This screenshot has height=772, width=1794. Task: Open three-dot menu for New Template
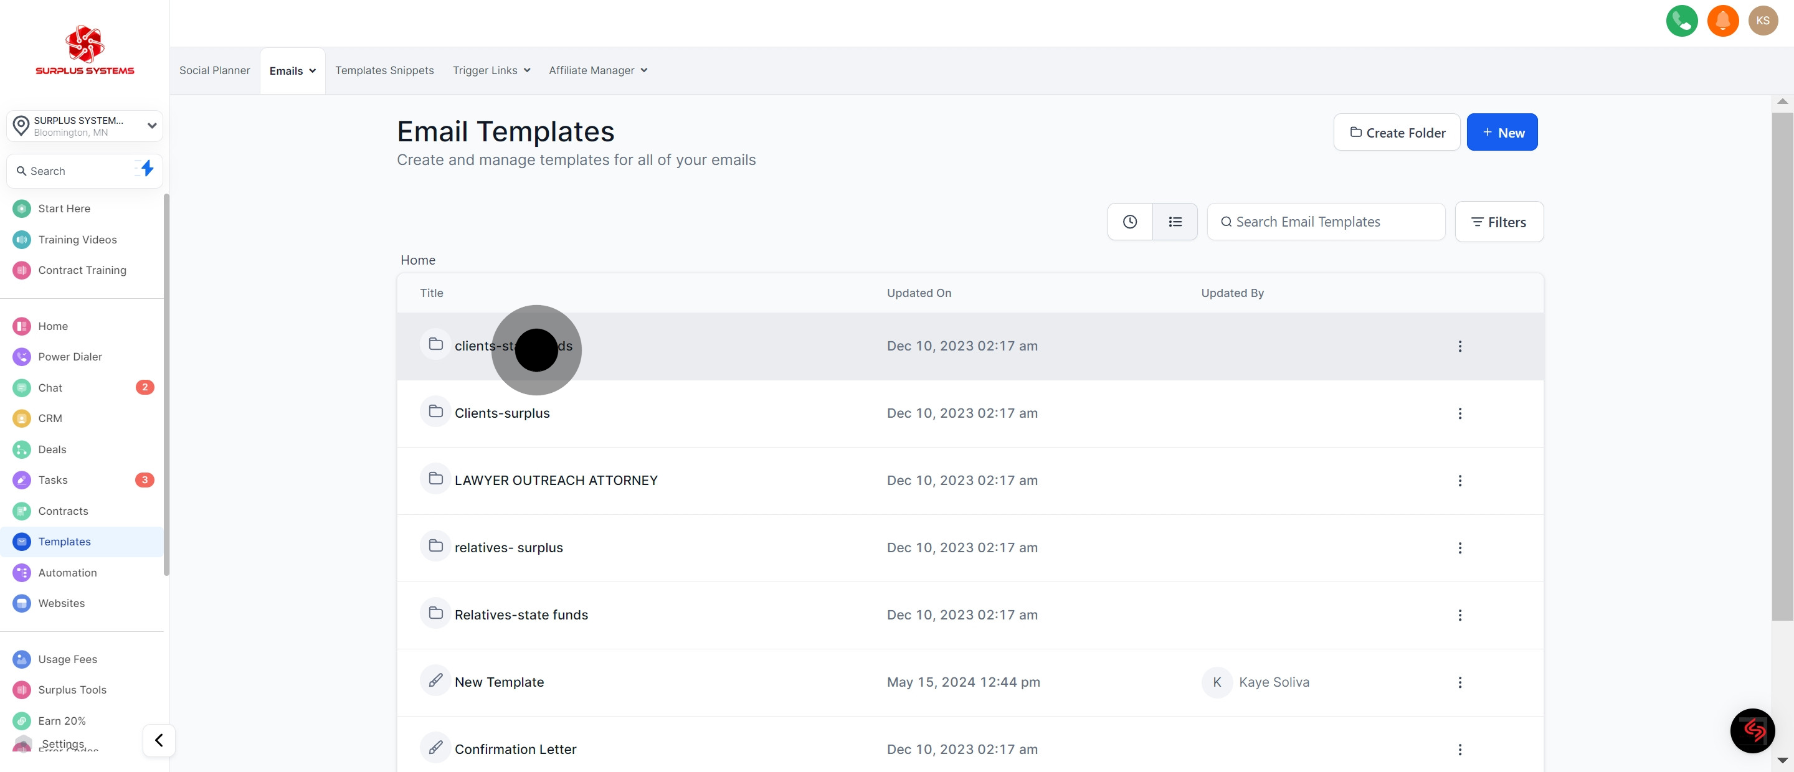(1459, 682)
